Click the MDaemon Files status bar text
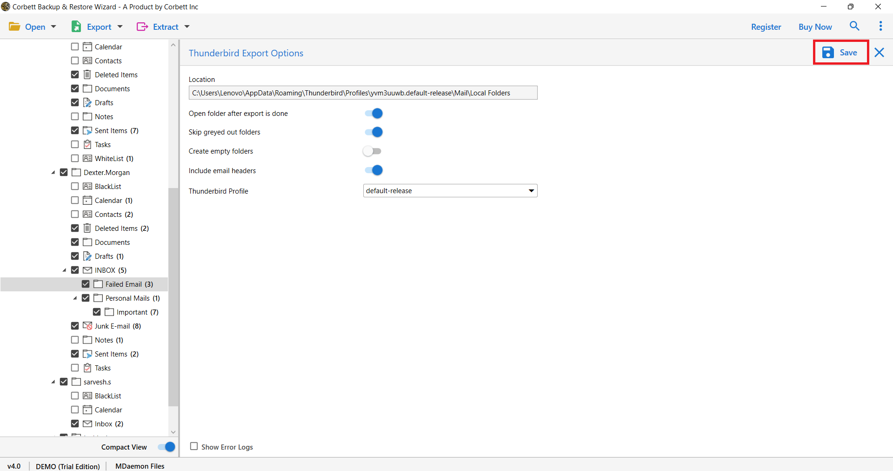The height and width of the screenshot is (471, 893). pyautogui.click(x=140, y=466)
